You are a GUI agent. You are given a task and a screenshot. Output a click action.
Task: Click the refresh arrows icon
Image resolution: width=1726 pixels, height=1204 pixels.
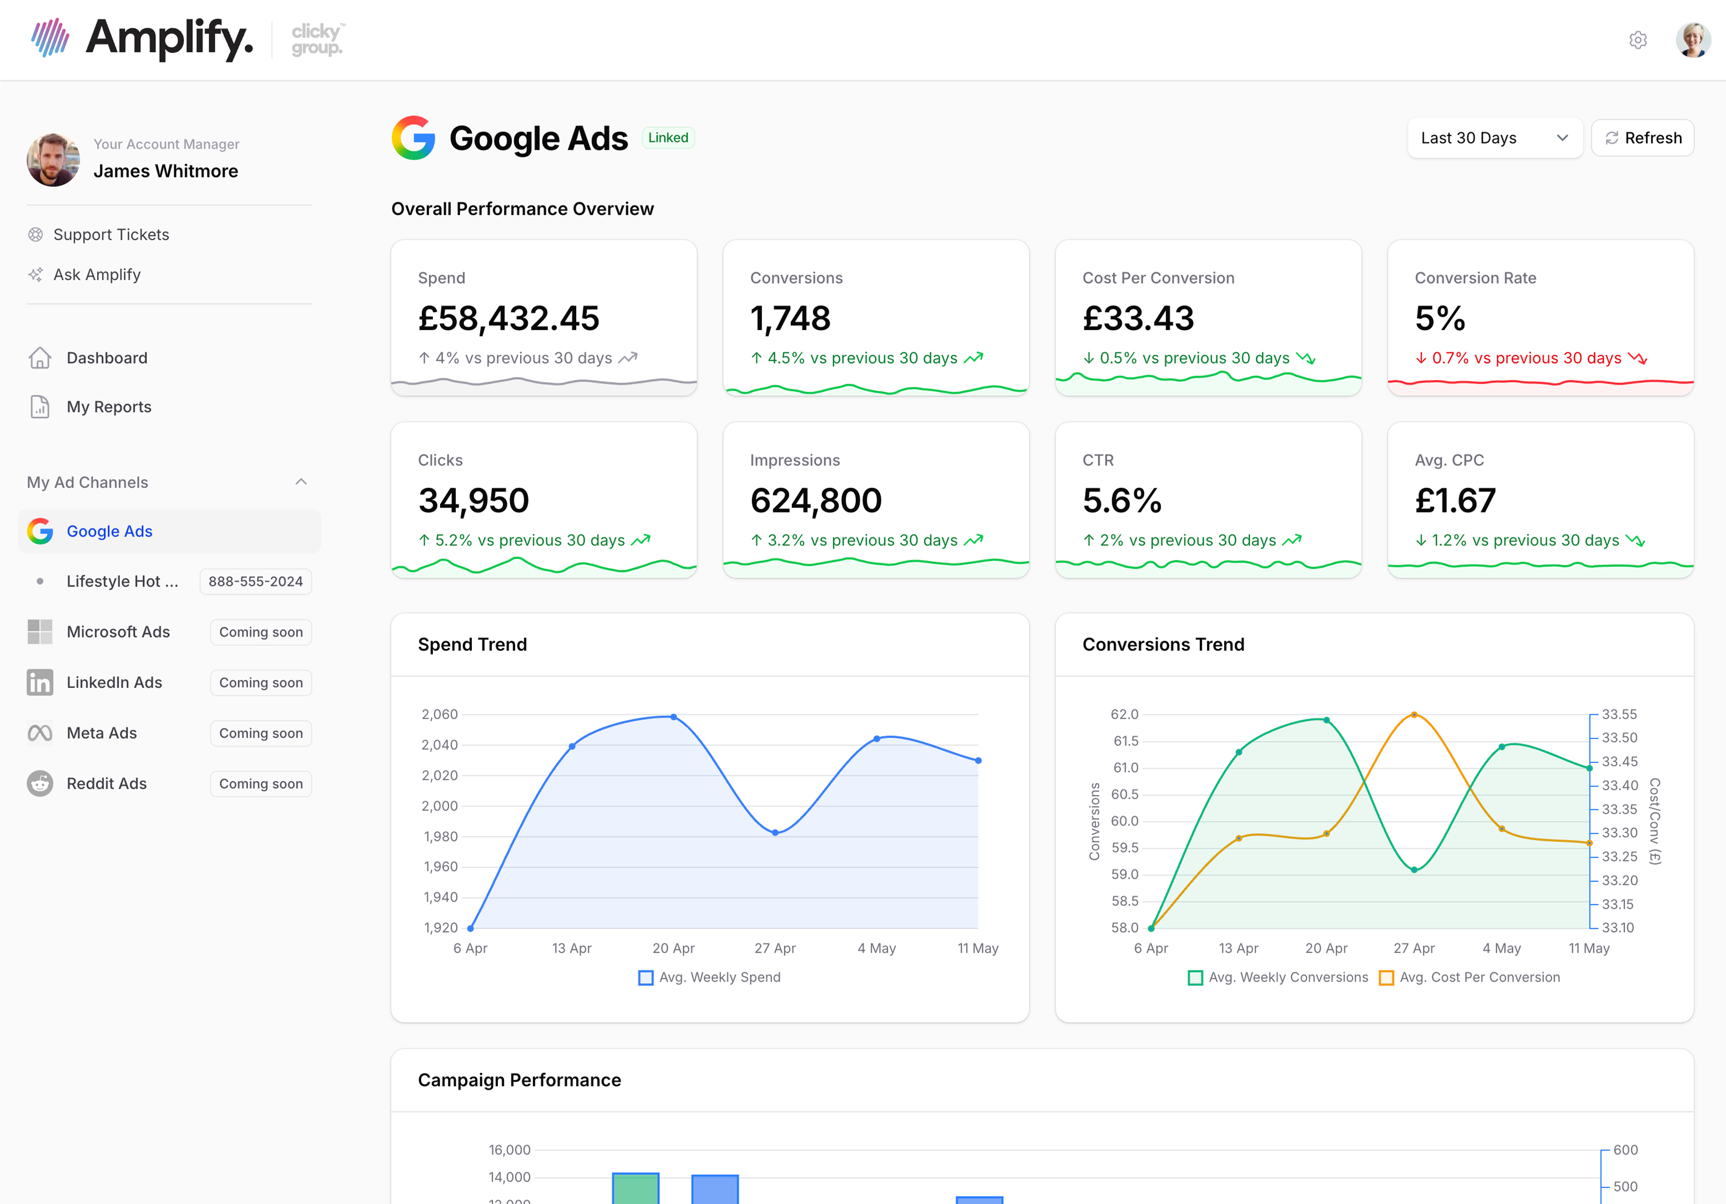point(1612,138)
